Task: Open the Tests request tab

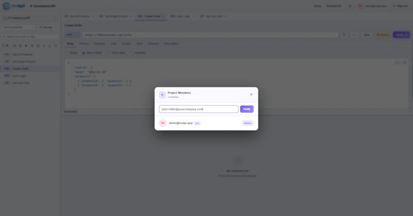Action: point(139,44)
